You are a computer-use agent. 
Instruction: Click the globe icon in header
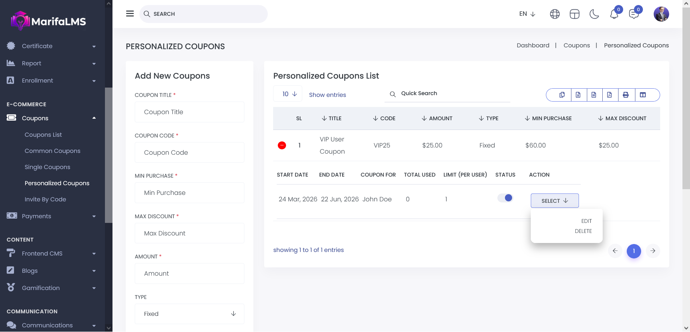pyautogui.click(x=555, y=14)
